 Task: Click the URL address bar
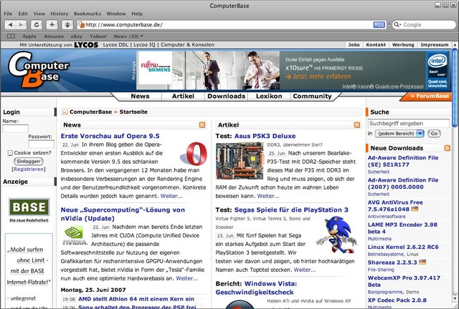tap(231, 25)
